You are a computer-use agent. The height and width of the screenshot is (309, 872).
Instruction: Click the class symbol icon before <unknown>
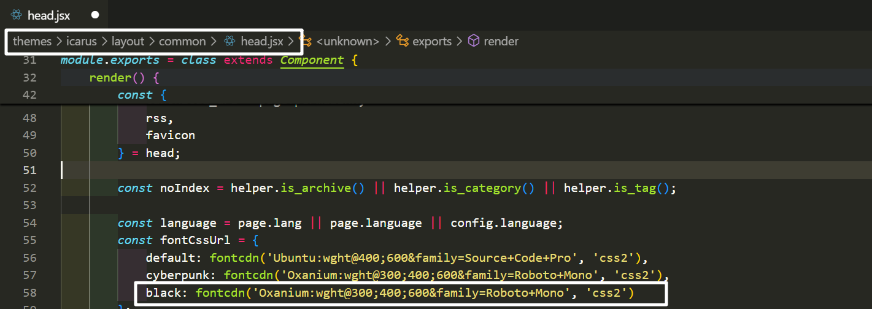click(306, 41)
